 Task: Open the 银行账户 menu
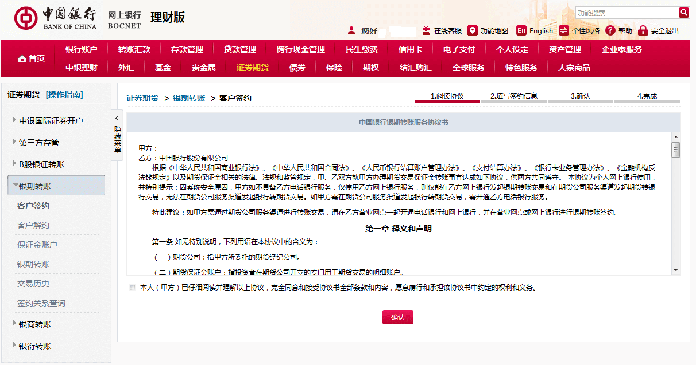[82, 49]
